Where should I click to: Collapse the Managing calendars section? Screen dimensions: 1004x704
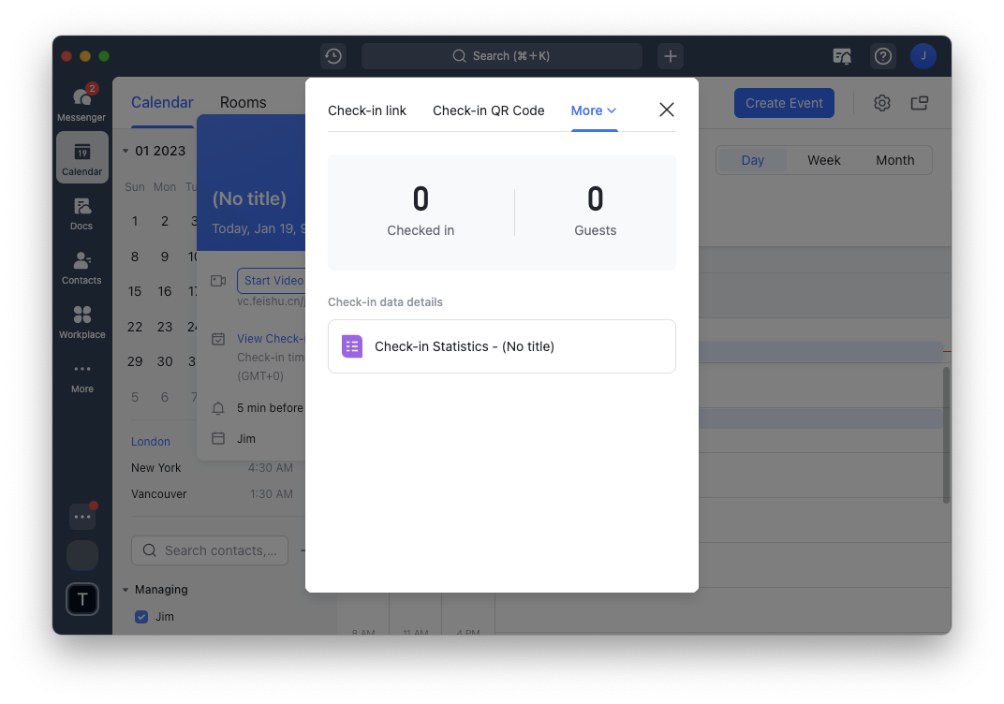pos(126,590)
